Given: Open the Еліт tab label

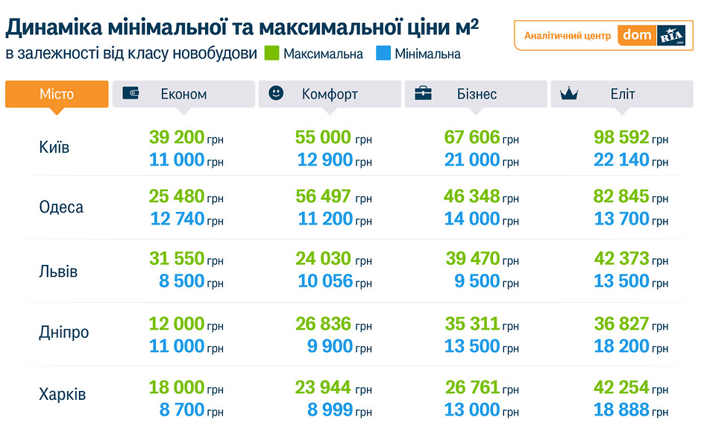Looking at the screenshot, I should [x=622, y=95].
